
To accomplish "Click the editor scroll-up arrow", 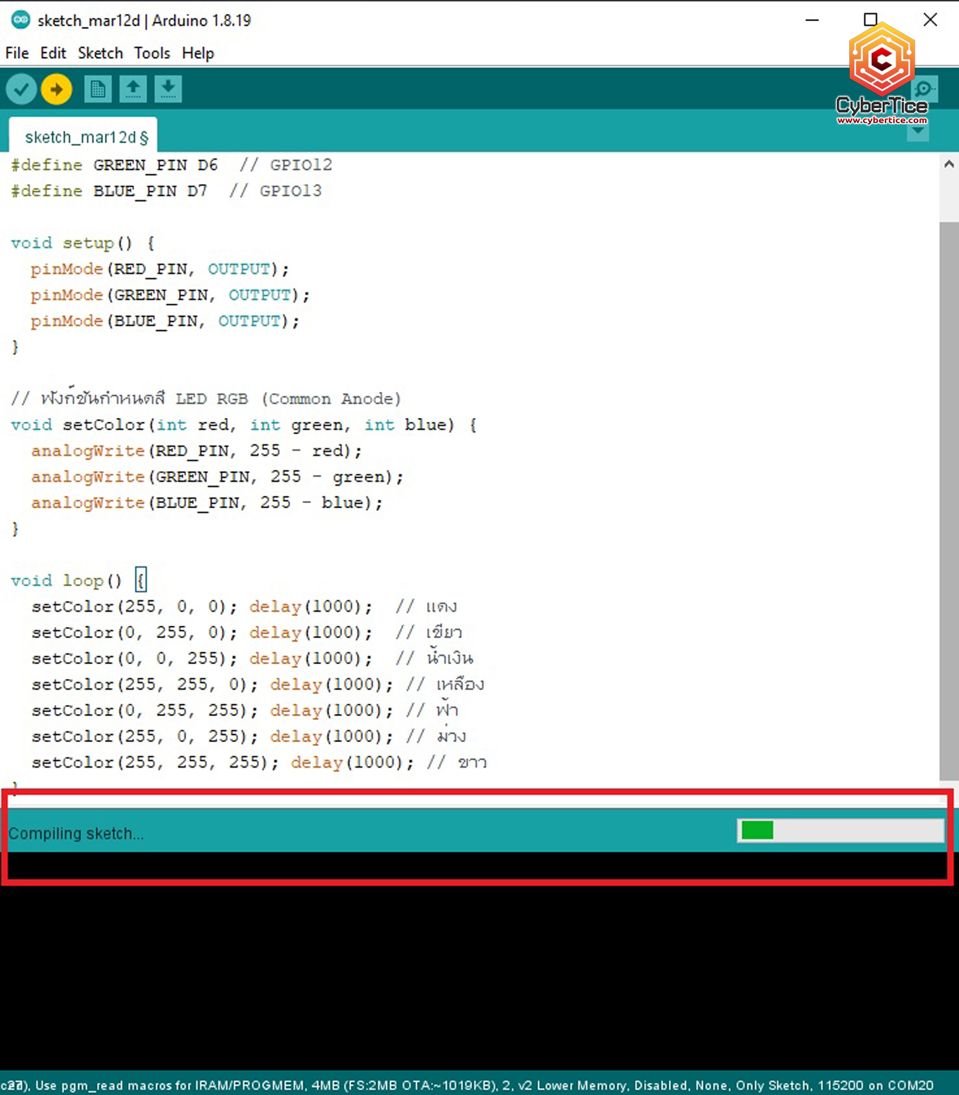I will 949,164.
